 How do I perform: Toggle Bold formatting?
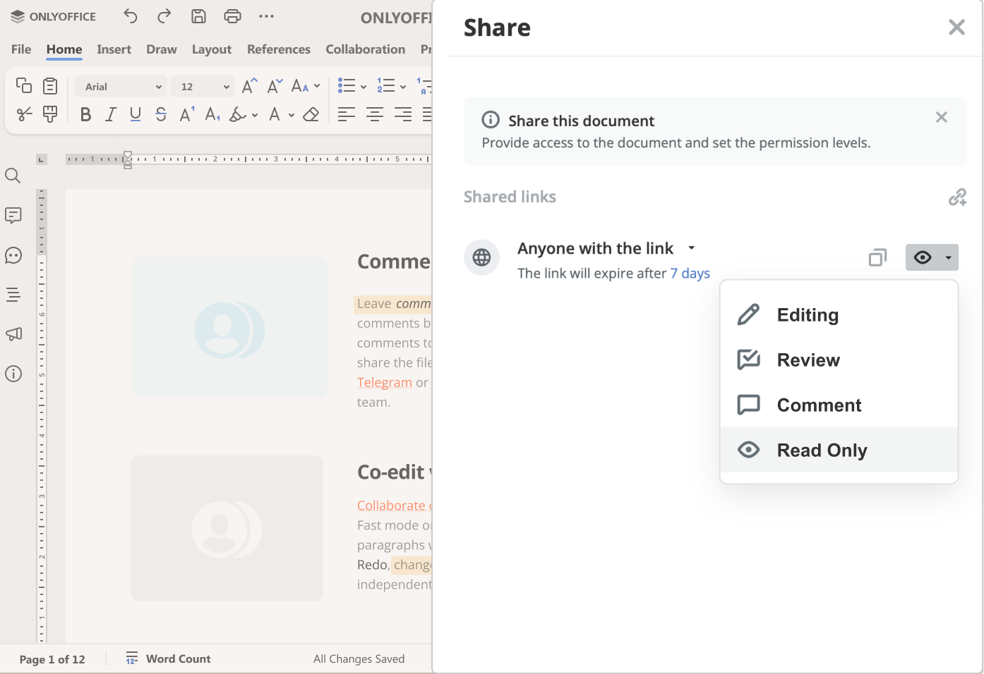coord(85,114)
